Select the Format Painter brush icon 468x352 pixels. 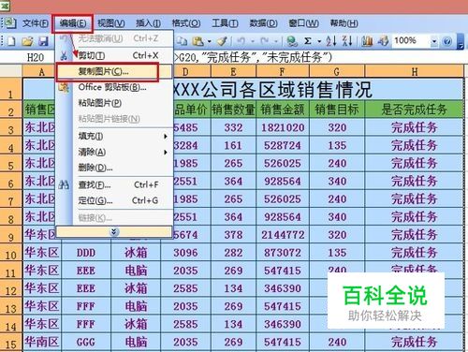(223, 41)
